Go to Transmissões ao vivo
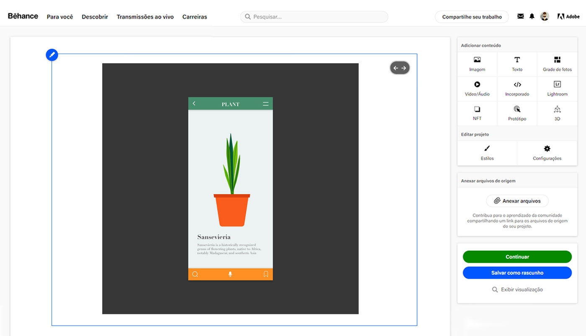 tap(145, 17)
